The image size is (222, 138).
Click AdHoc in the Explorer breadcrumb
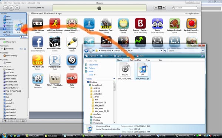pyautogui.click(x=117, y=50)
